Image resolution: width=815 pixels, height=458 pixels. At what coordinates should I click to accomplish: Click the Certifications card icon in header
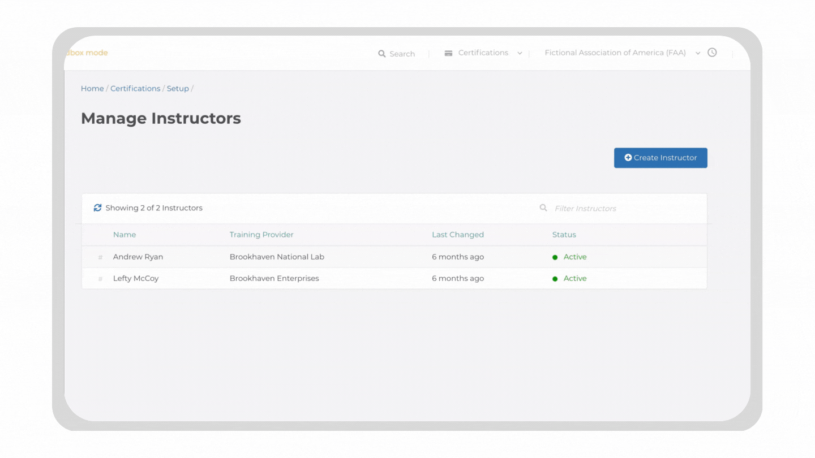click(448, 53)
